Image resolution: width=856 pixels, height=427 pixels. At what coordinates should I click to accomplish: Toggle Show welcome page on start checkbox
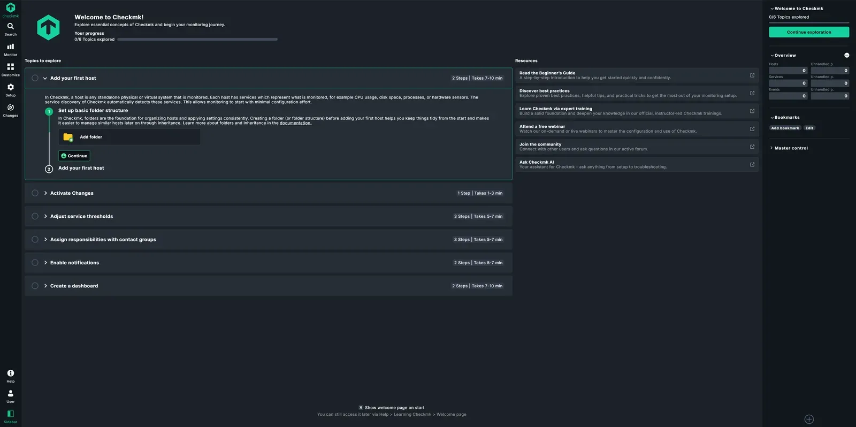(361, 408)
